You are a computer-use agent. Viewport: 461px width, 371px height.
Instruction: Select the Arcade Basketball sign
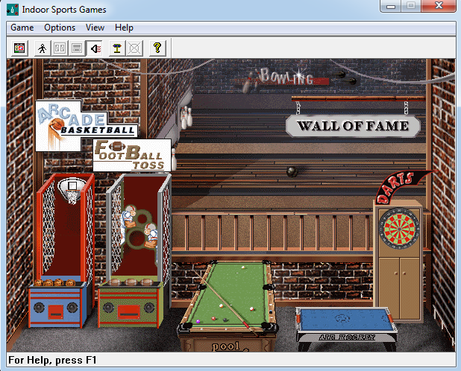(85, 125)
